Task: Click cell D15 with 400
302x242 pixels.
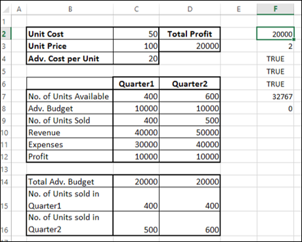Action: coord(190,199)
